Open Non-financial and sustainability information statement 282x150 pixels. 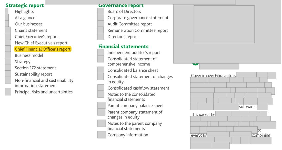pos(44,83)
